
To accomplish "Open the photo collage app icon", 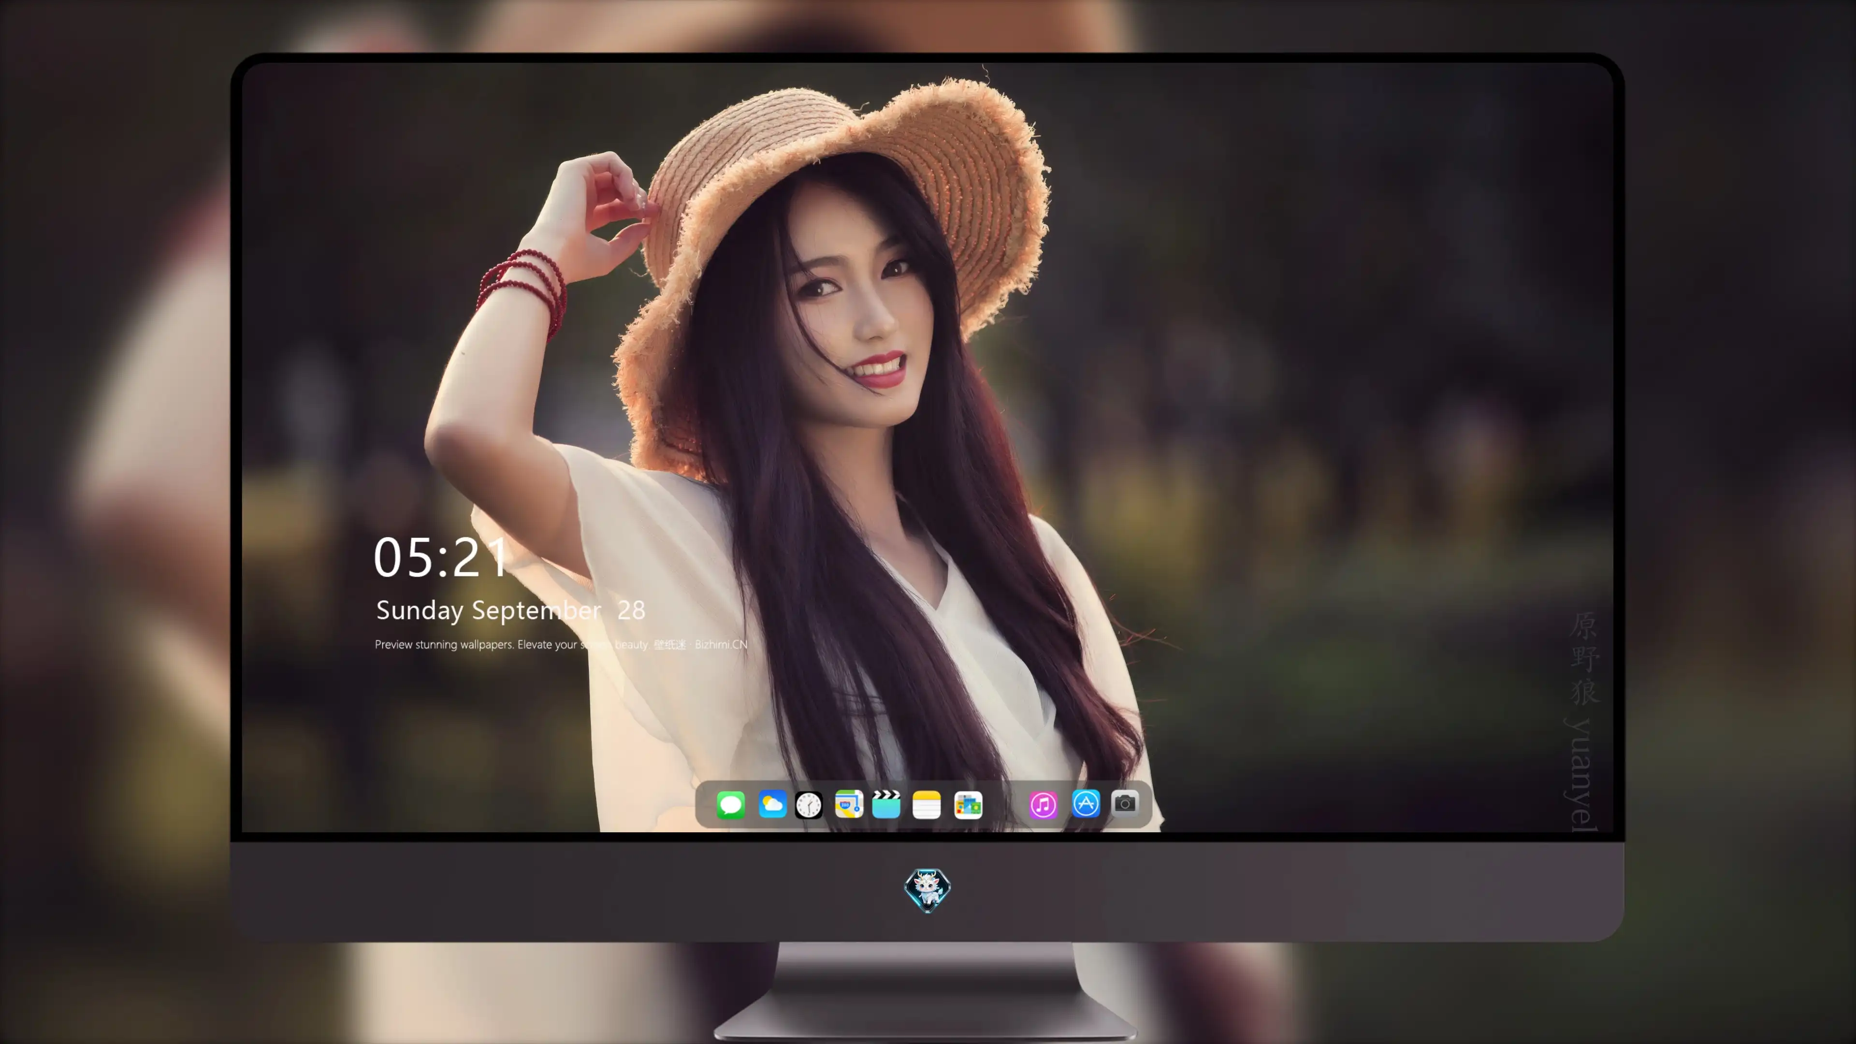I will (x=968, y=805).
